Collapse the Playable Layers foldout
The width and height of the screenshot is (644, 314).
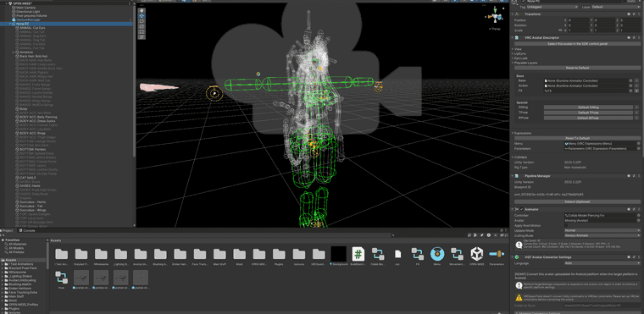(x=513, y=63)
